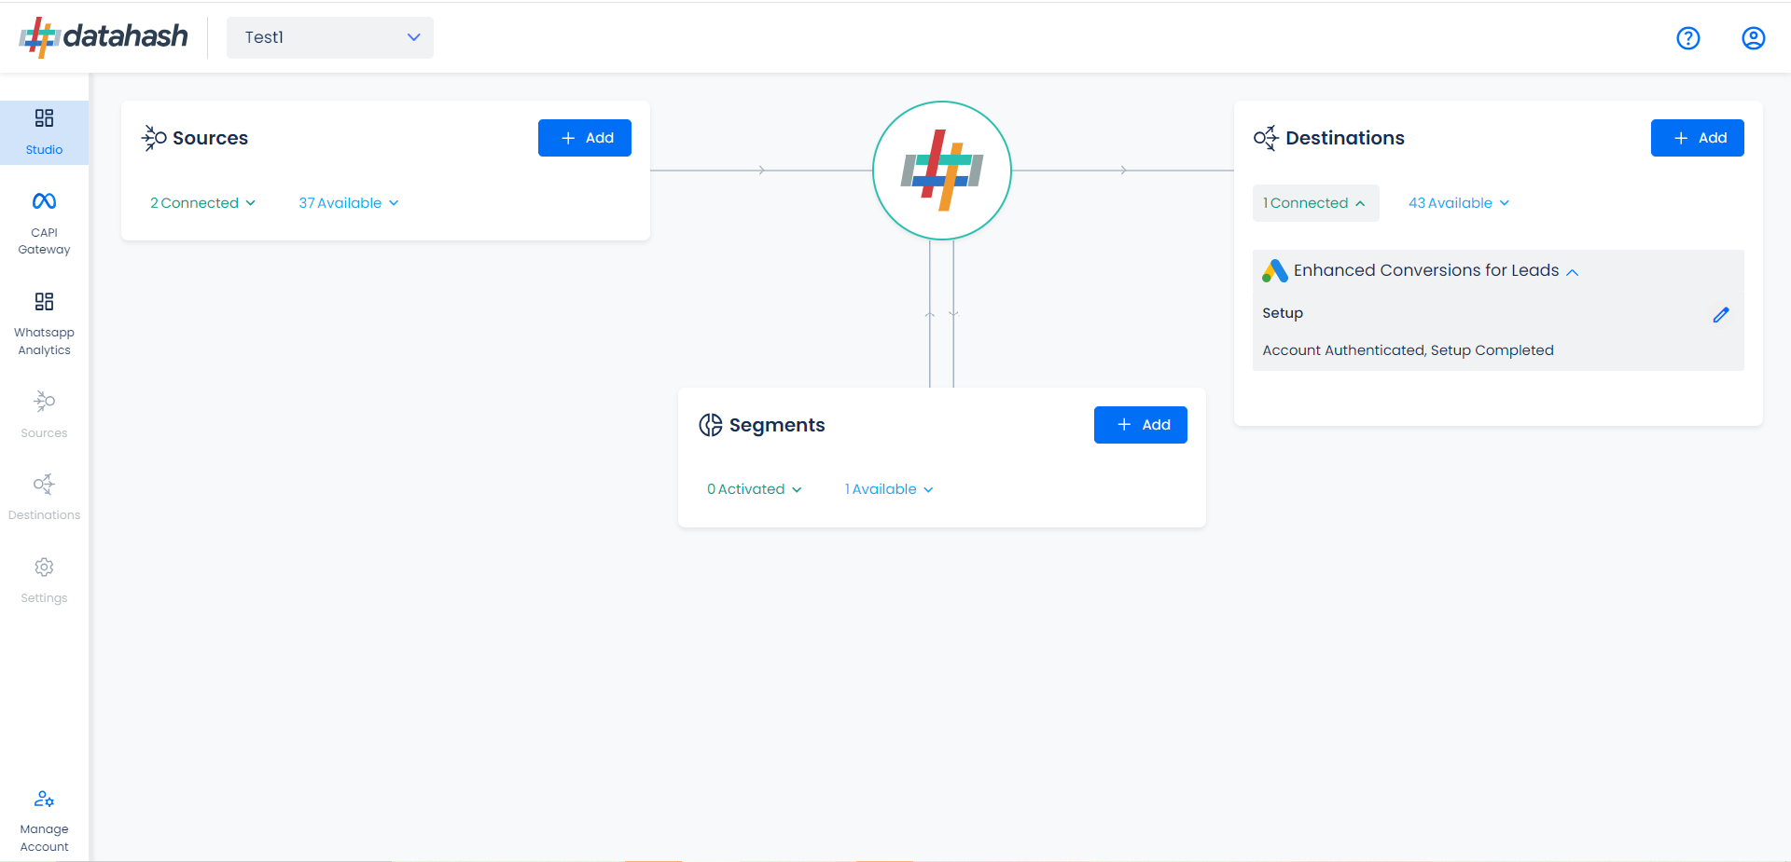
Task: Open Whatsapp Analytics in the sidebar
Action: coord(44,324)
